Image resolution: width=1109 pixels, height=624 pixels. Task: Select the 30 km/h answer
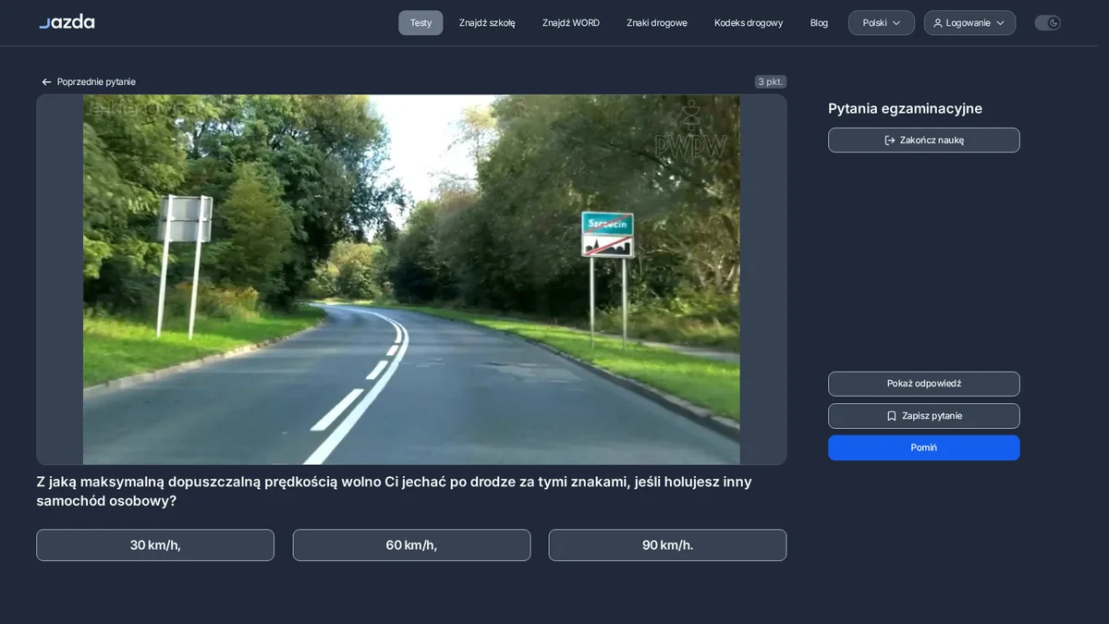coord(155,545)
